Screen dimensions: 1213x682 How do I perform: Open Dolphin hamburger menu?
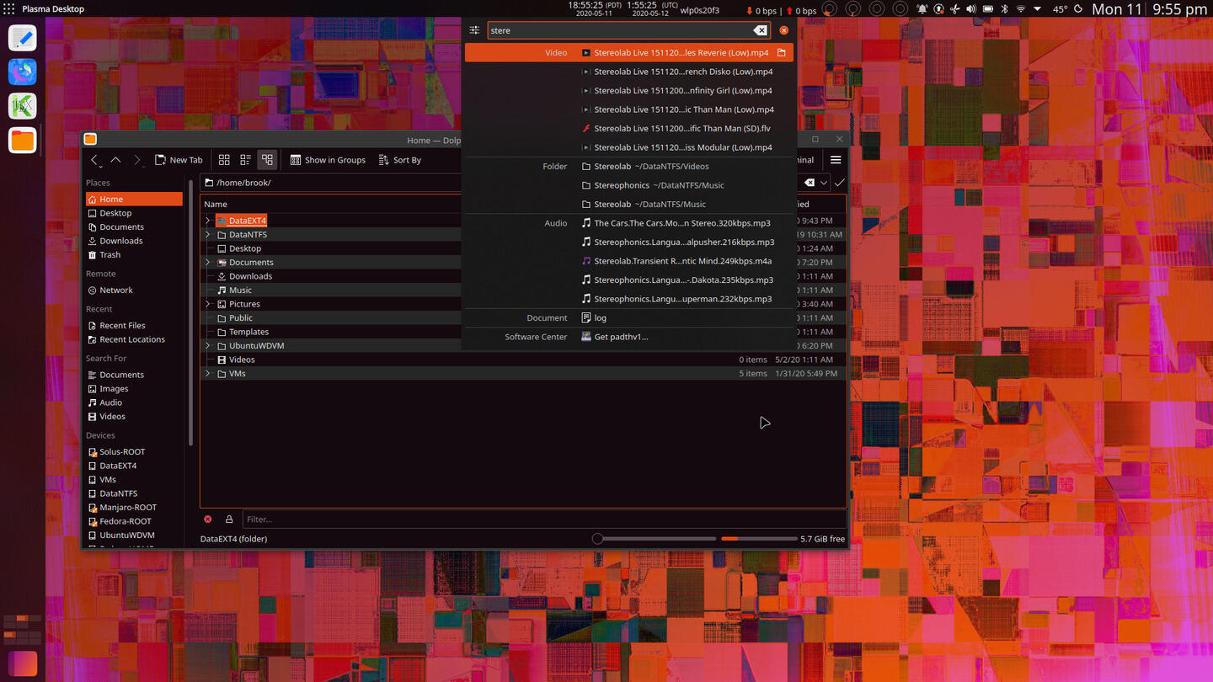tap(836, 160)
